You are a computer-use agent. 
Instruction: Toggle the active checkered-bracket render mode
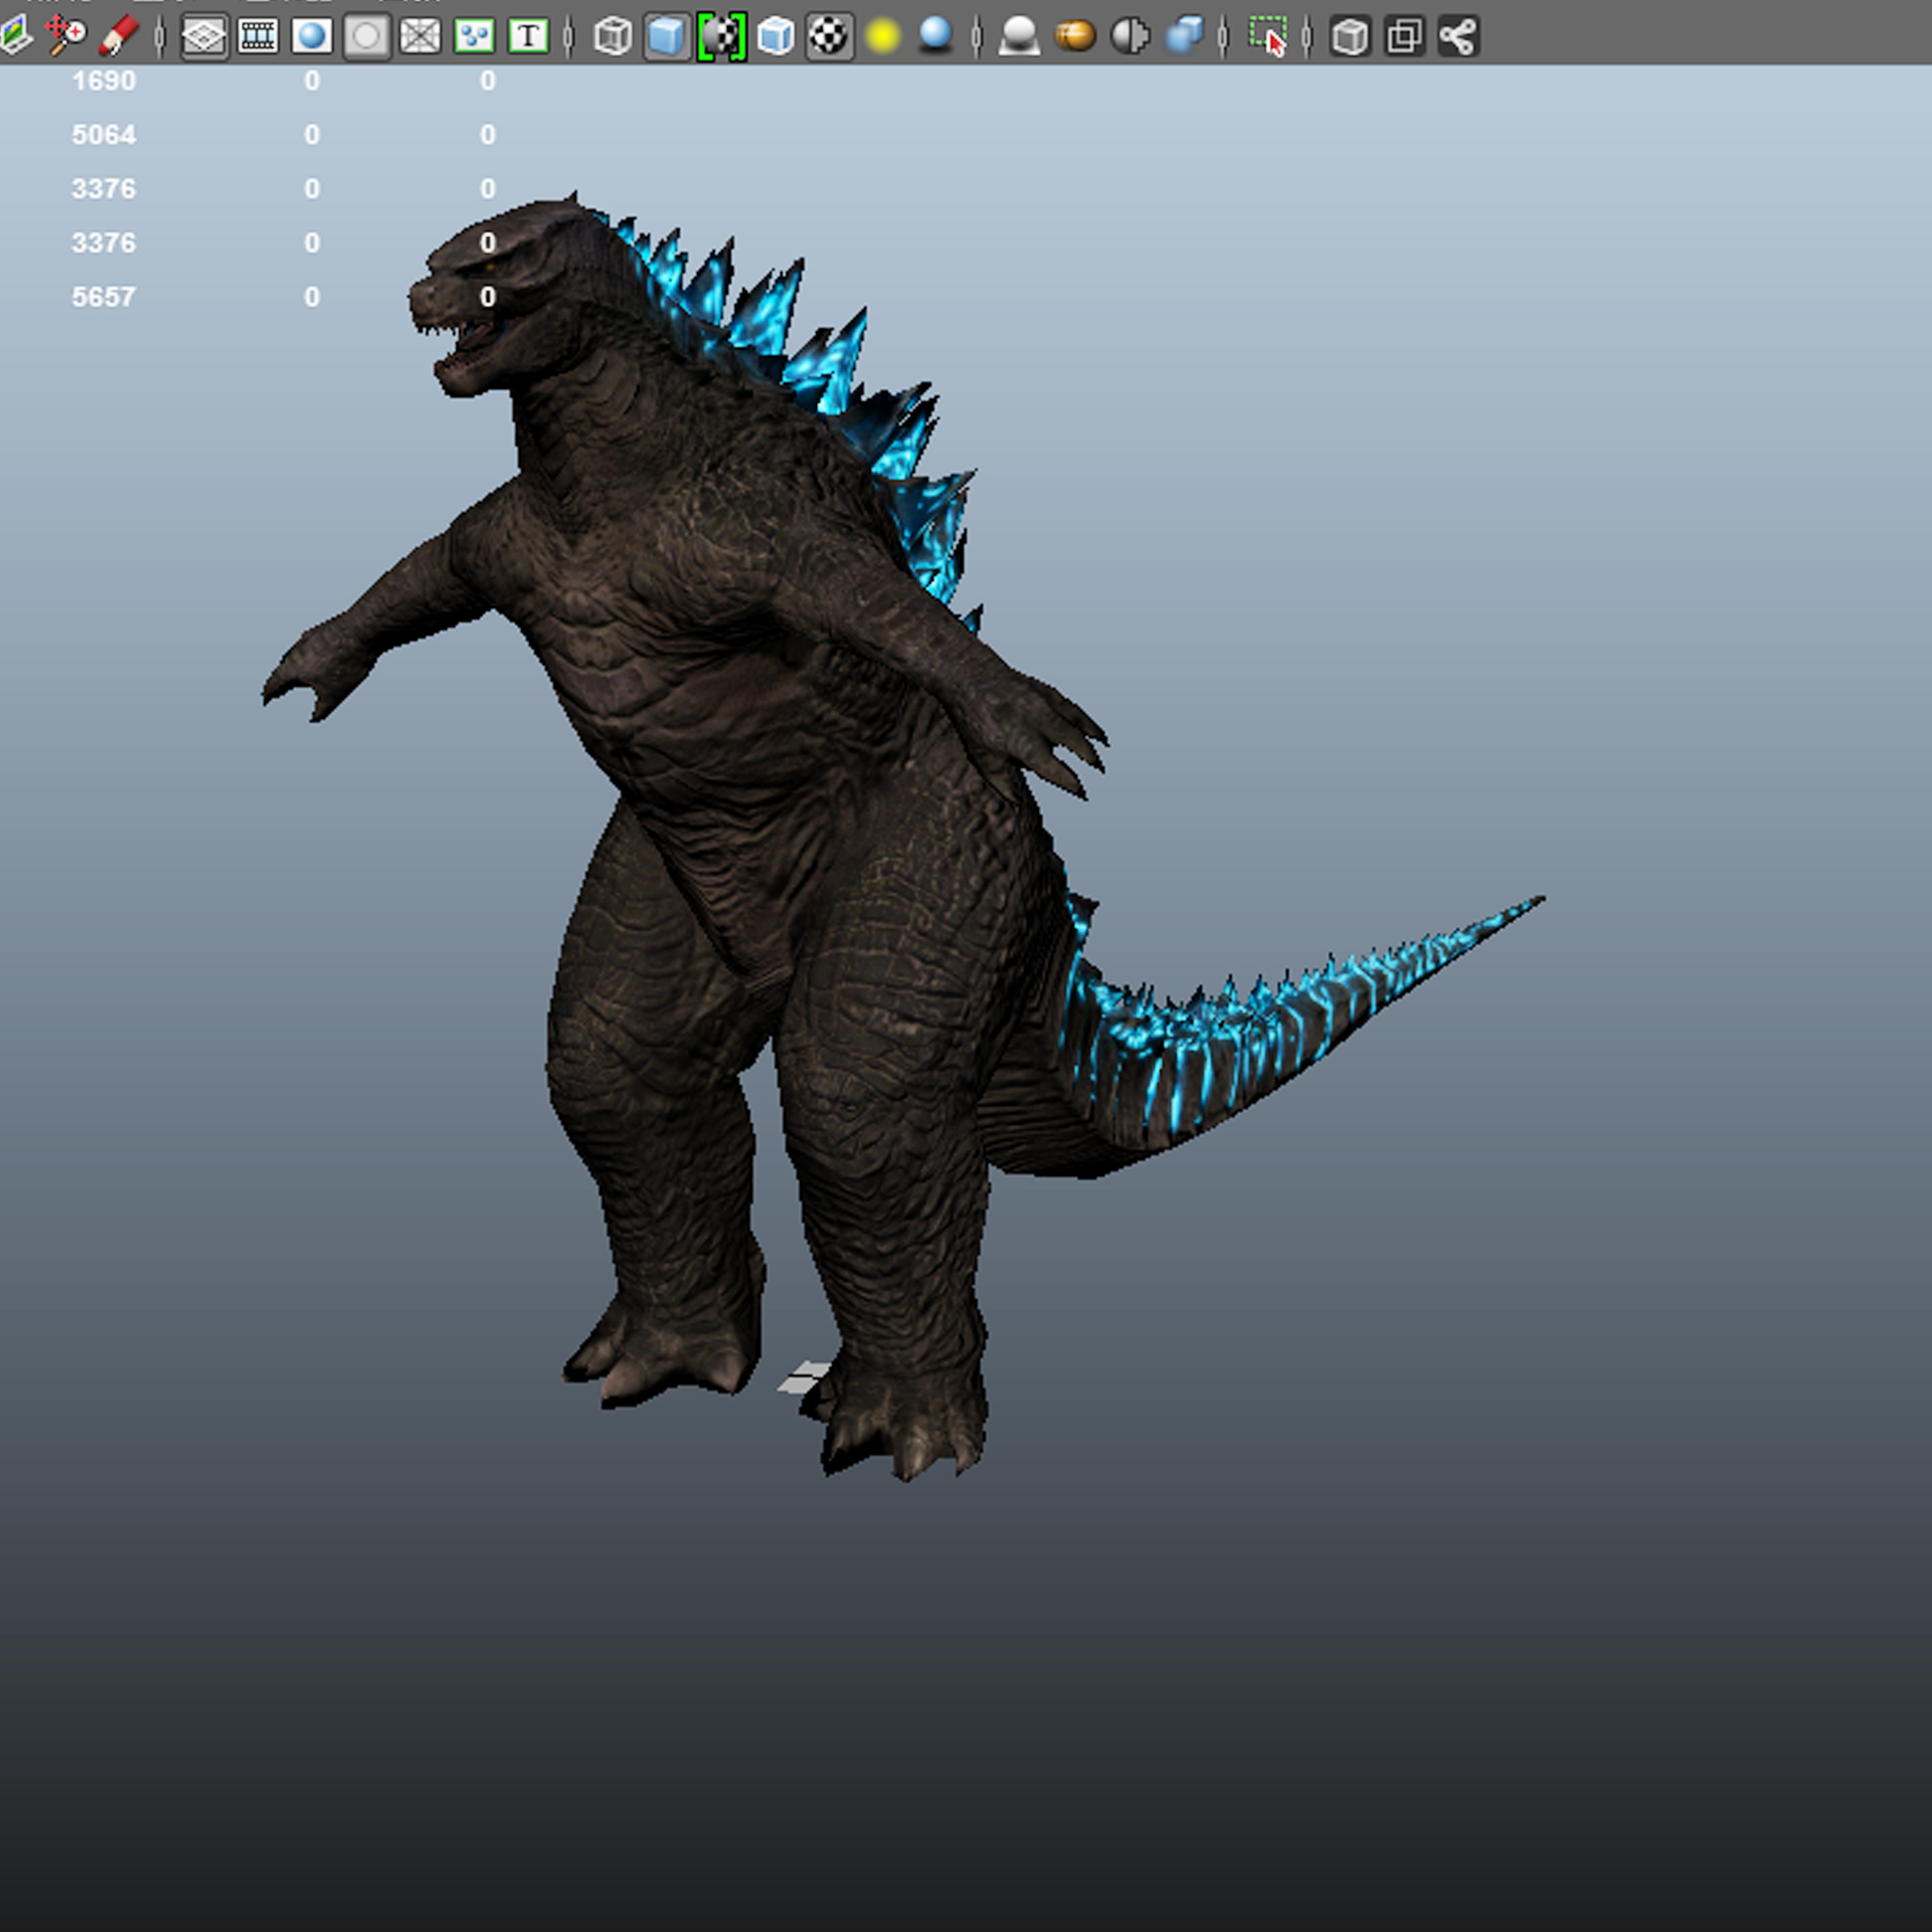(x=722, y=37)
